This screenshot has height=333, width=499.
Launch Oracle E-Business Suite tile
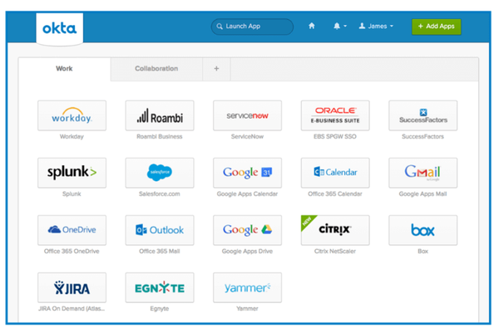(x=335, y=115)
